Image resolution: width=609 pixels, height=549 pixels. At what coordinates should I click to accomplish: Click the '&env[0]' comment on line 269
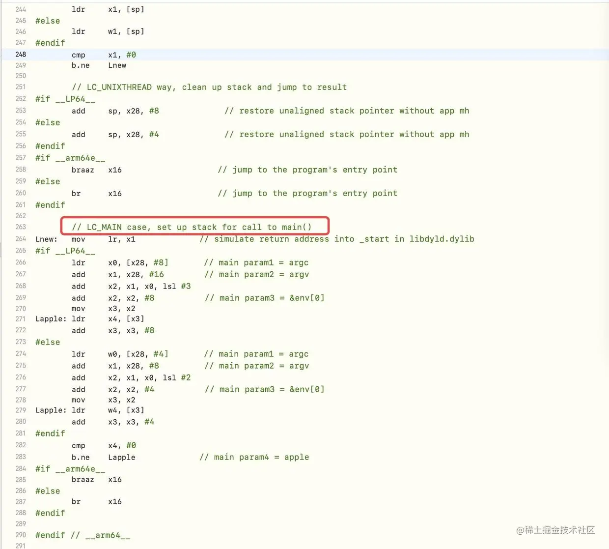(x=265, y=298)
